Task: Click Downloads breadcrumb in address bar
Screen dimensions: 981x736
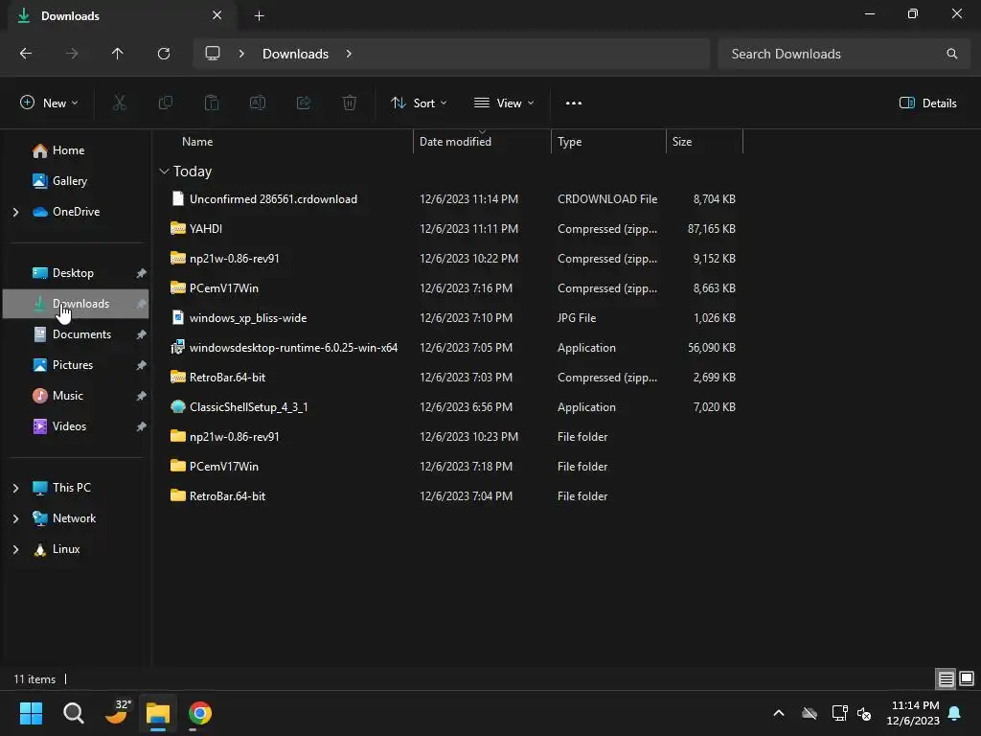Action: (295, 54)
